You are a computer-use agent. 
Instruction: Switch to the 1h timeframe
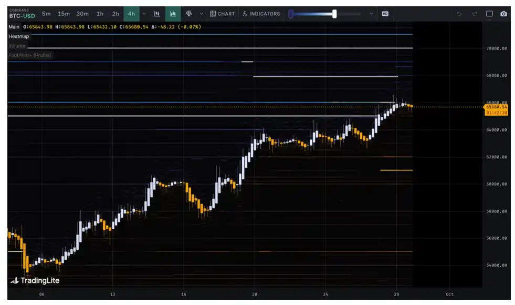(100, 14)
